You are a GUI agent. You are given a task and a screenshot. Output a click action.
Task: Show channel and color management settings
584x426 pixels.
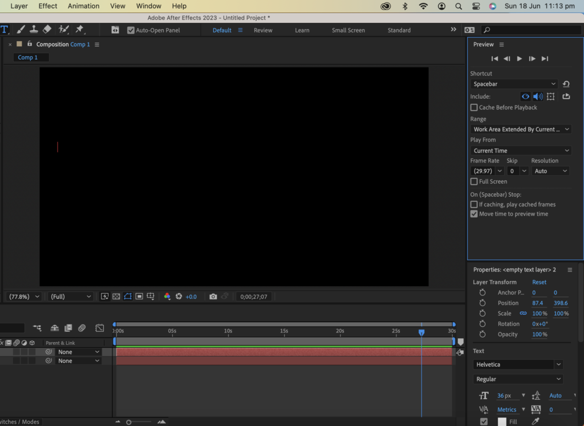coord(167,297)
